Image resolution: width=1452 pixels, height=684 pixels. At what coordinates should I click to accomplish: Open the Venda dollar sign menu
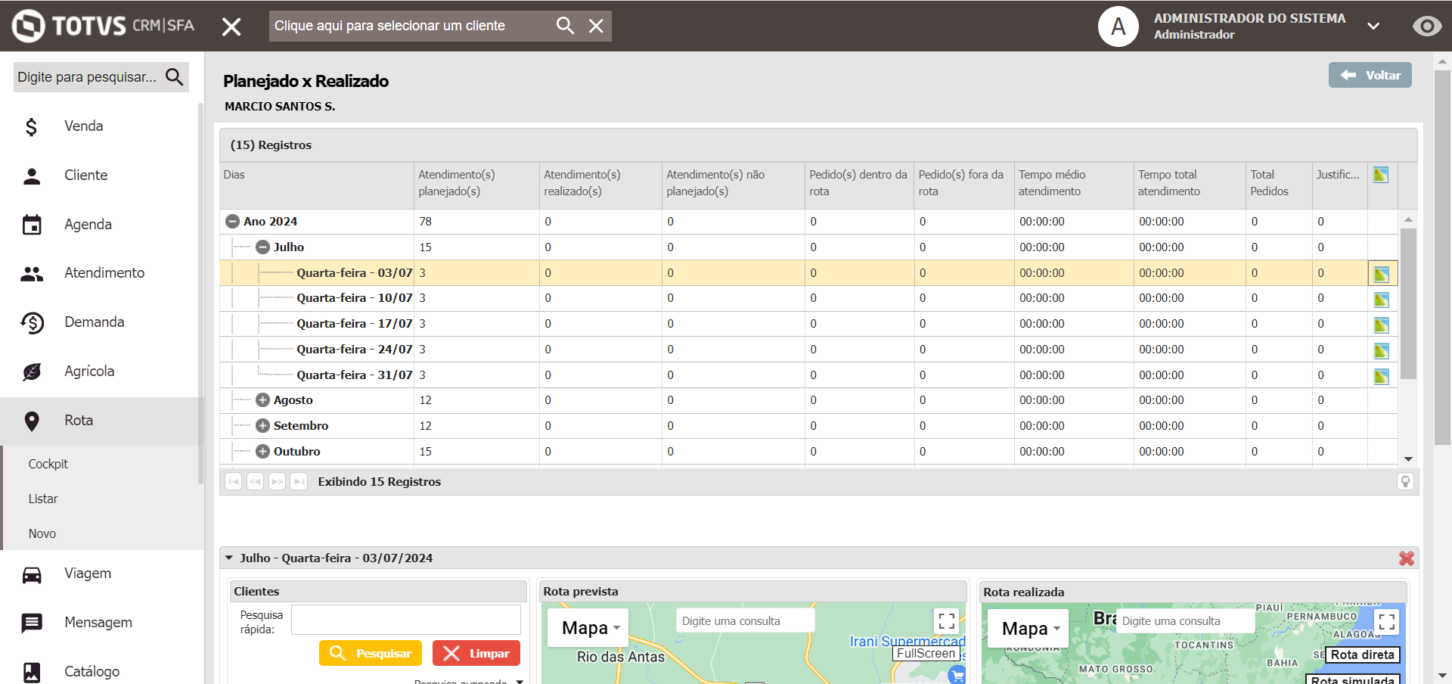coord(31,126)
